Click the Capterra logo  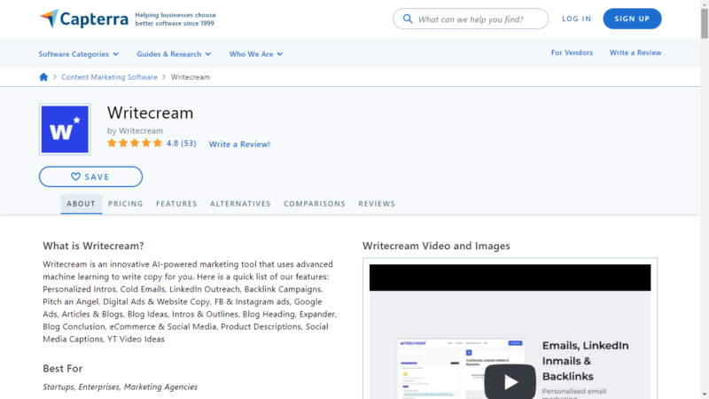[x=83, y=19]
